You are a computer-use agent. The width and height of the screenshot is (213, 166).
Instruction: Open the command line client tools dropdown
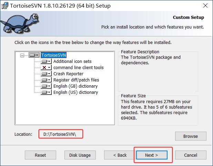coord(46,67)
